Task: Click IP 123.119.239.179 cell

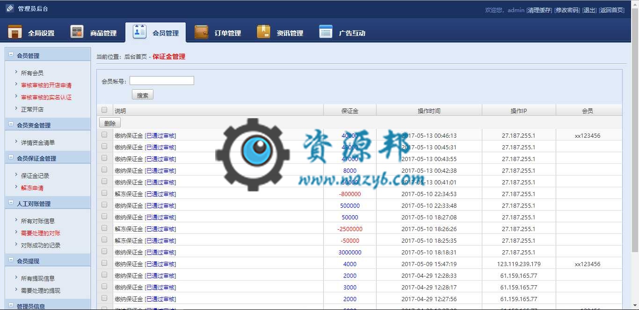Action: click(519, 264)
